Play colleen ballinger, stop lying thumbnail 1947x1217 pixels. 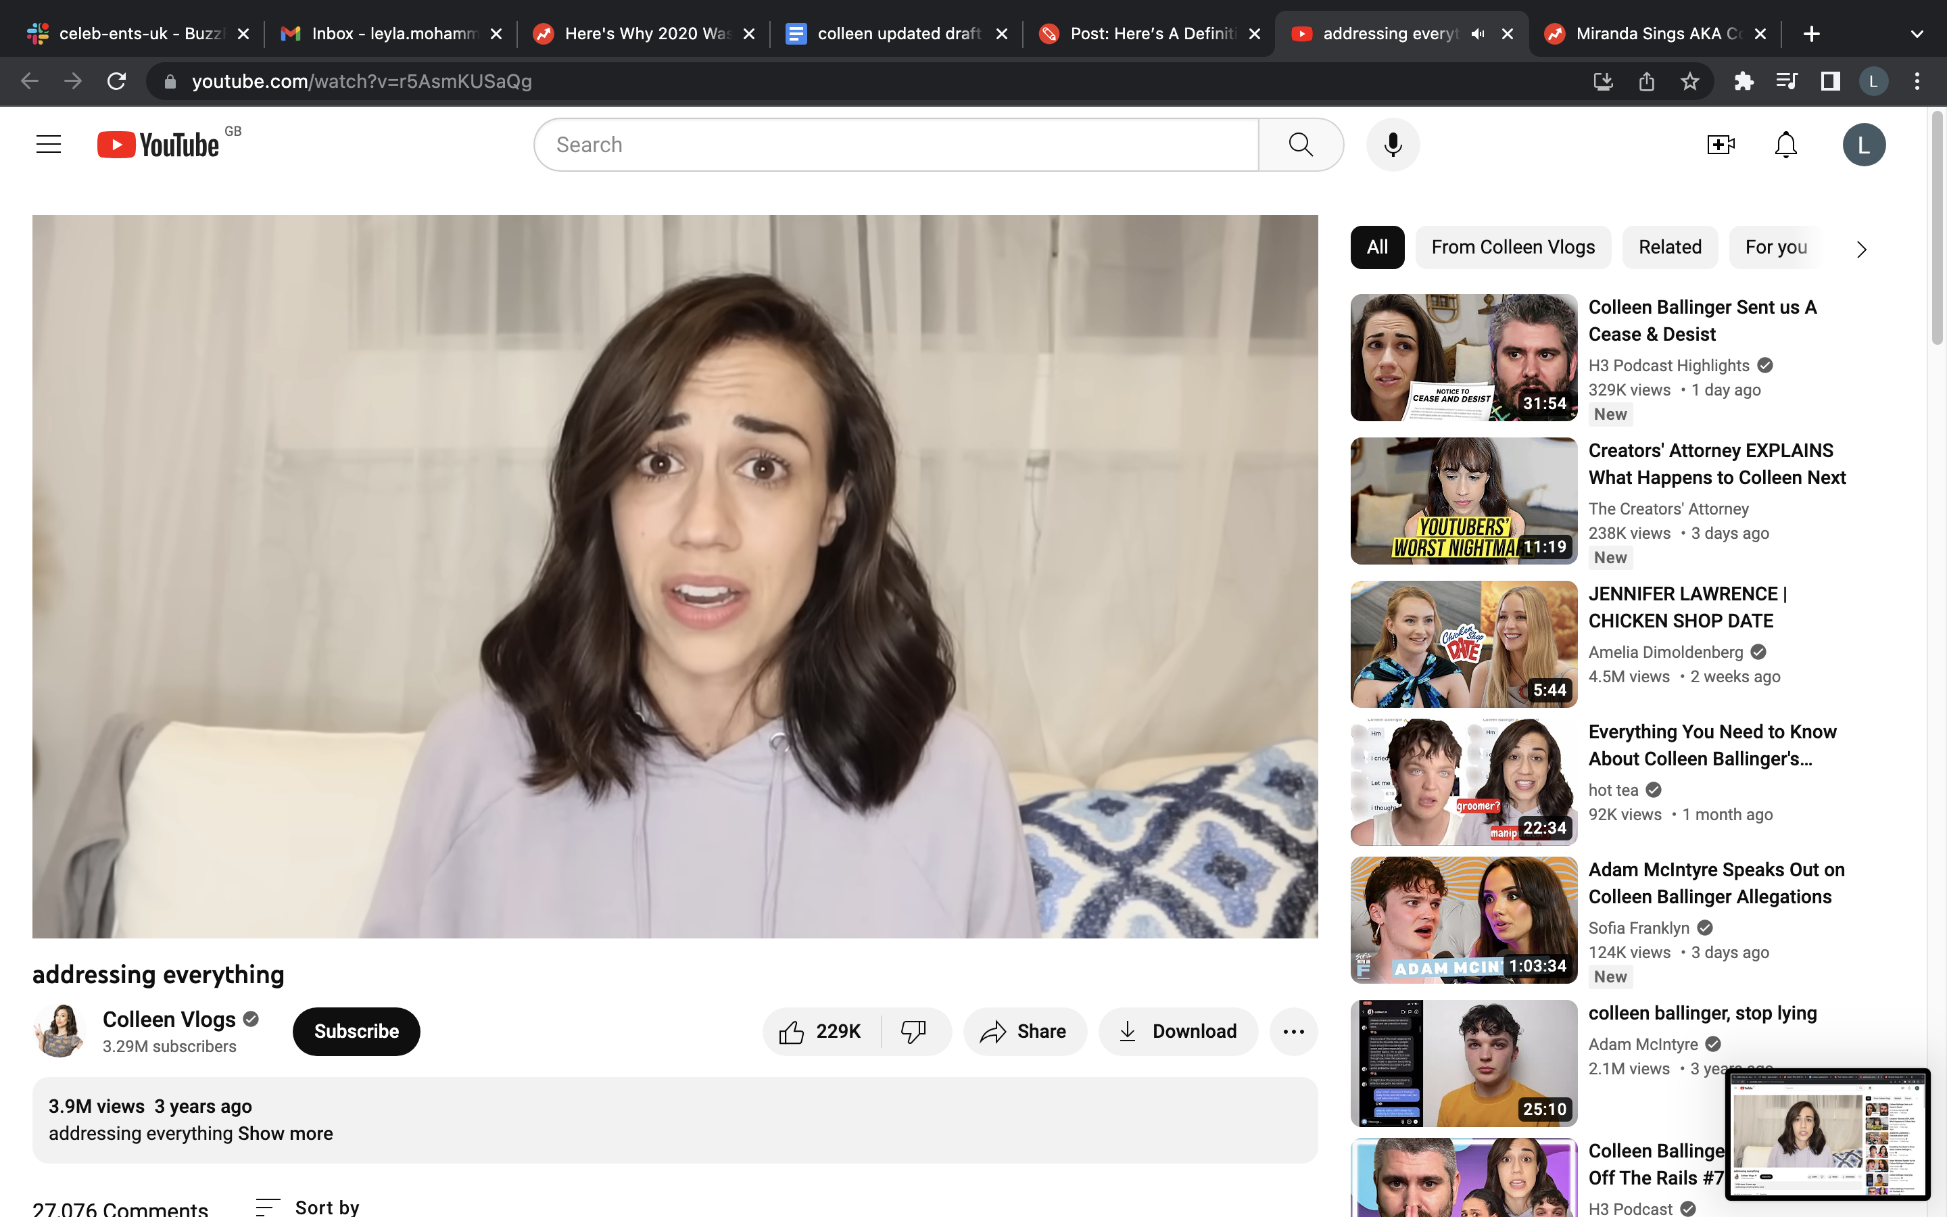[x=1464, y=1062]
